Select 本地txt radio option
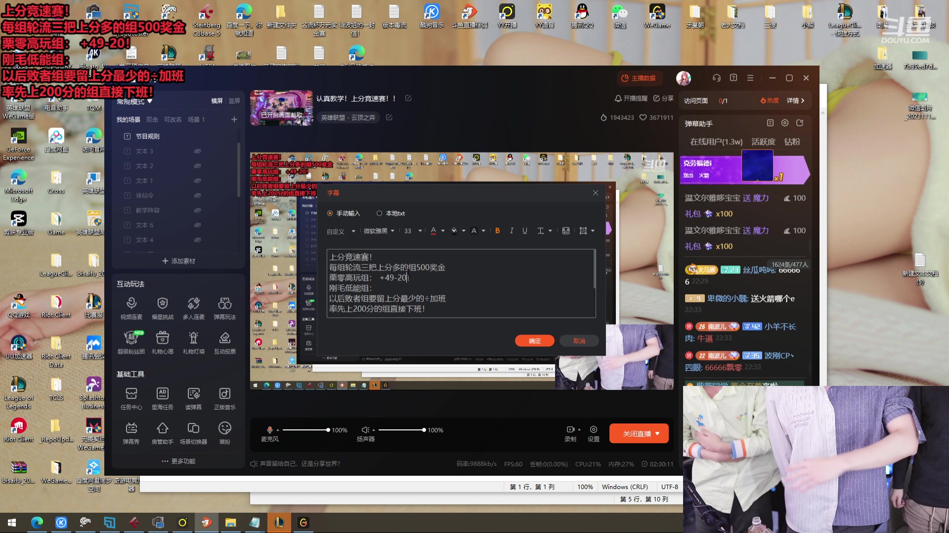This screenshot has height=533, width=949. pos(379,214)
